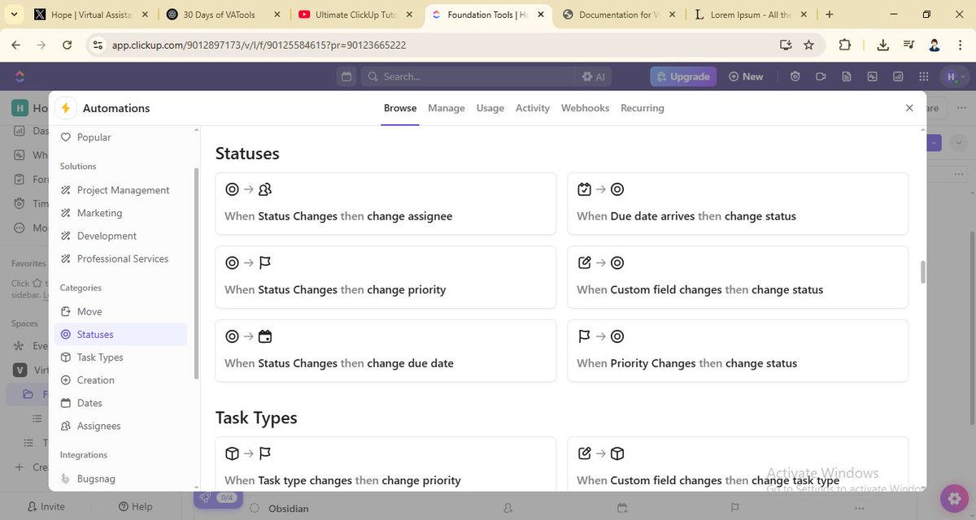Open the tab search dropdown

[13, 15]
